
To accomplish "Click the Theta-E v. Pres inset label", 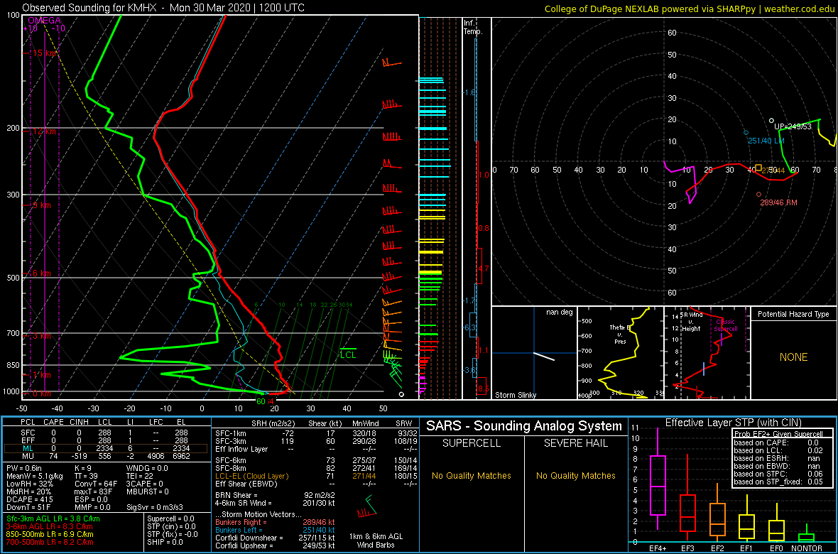I will (x=619, y=333).
